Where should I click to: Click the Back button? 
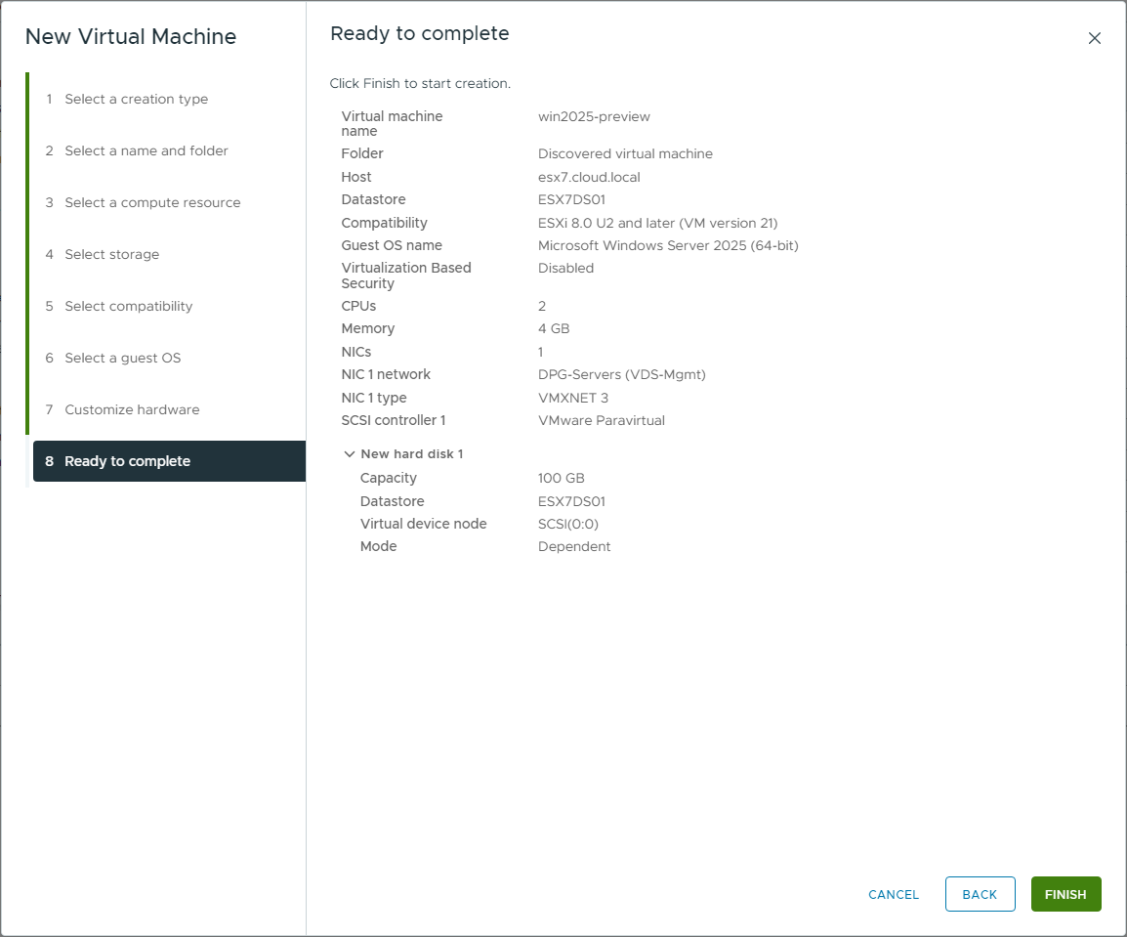click(x=980, y=894)
